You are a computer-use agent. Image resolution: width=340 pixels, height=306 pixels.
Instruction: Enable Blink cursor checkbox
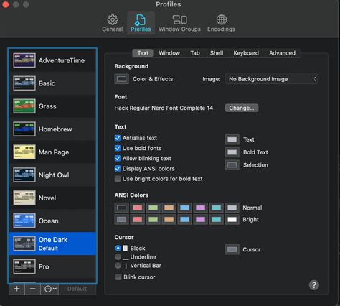click(118, 277)
